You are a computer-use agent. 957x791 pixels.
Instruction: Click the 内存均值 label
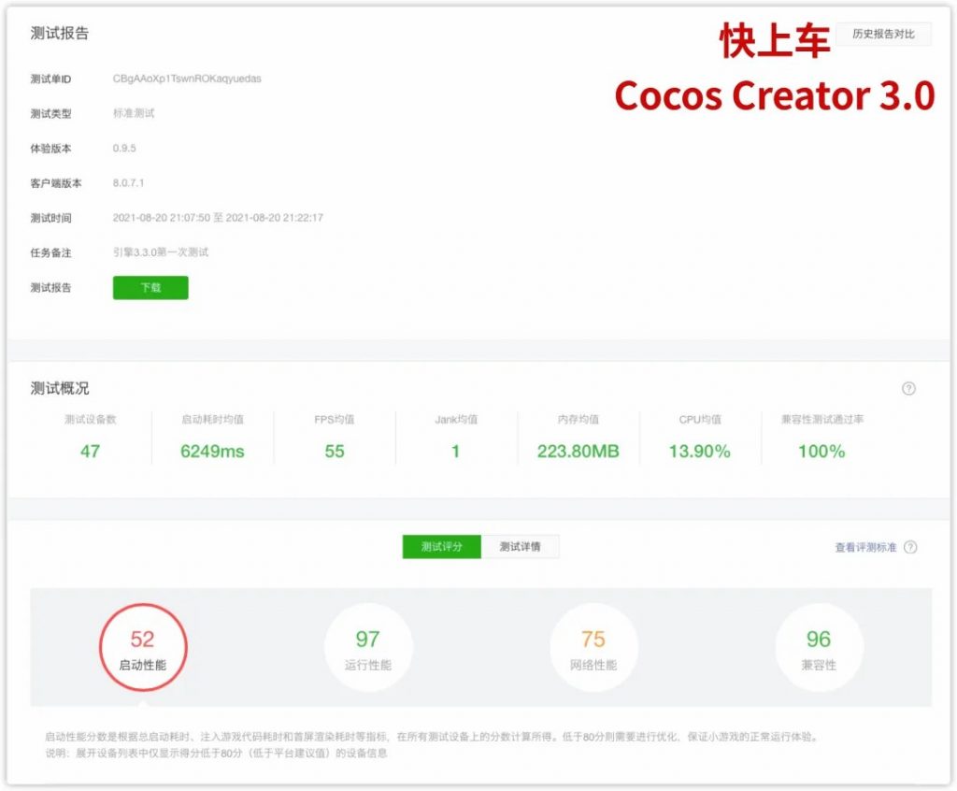(578, 420)
